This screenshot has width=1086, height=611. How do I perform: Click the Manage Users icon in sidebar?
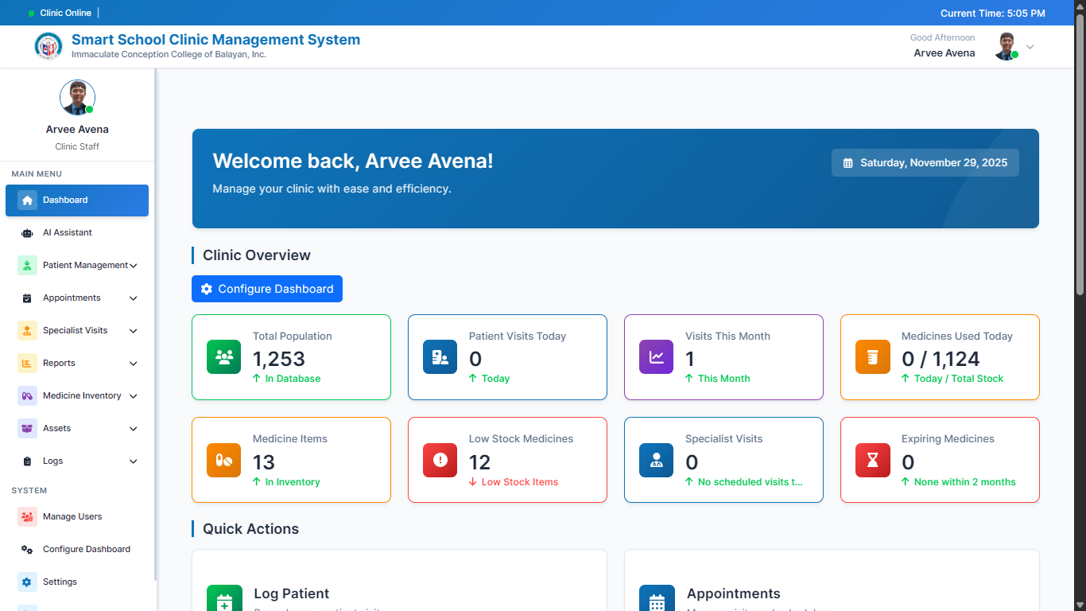tap(27, 517)
